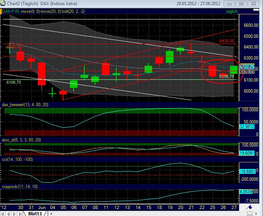This screenshot has height=216, width=263.
Task: Click the 11 date label on time axis
Action: pyautogui.click(x=106, y=208)
